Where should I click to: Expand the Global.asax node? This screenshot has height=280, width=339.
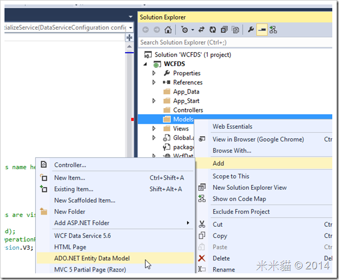[x=154, y=138]
